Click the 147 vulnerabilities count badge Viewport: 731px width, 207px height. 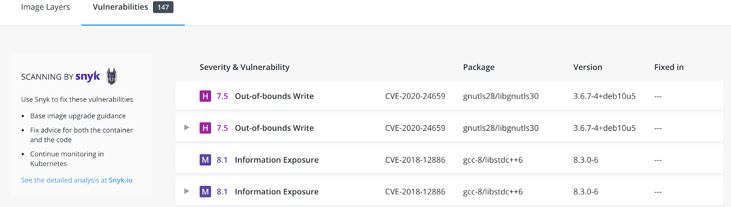pyautogui.click(x=163, y=7)
